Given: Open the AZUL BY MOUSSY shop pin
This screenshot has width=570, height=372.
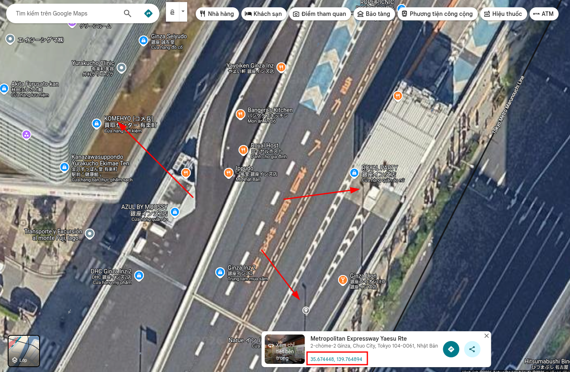Looking at the screenshot, I should [x=175, y=212].
